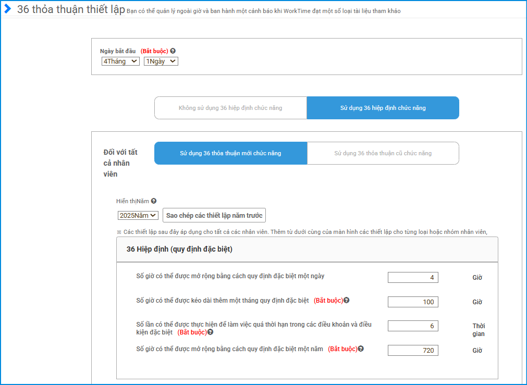Viewport: 527px width, 385px height.
Task: Click the 36 thỏa thuận thiết lập title
Action: [x=71, y=9]
